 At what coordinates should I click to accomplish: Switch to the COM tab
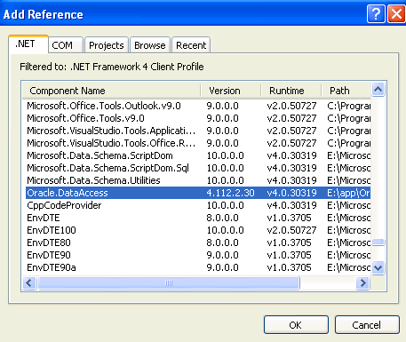coord(66,45)
